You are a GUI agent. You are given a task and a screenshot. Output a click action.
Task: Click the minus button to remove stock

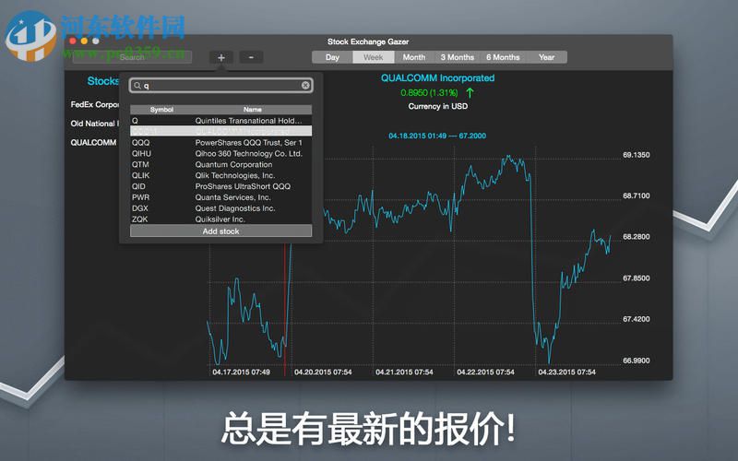251,57
